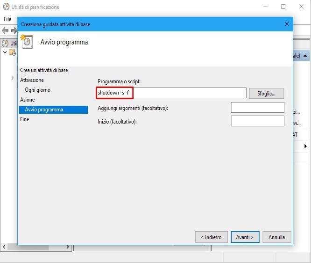Click the wizard clock icon beside Avvio programma
This screenshot has width=311, height=263.
click(26, 42)
